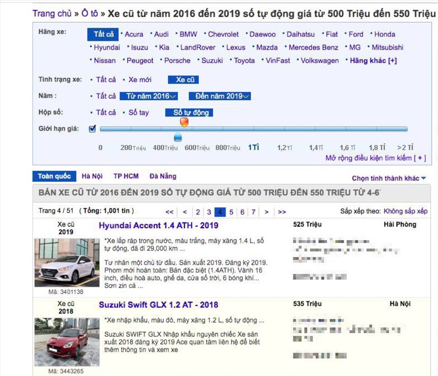
Task: Filter by BMW brand
Action: (188, 34)
